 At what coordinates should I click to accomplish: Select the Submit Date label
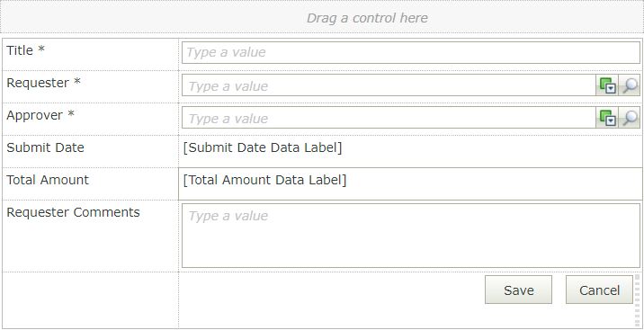tap(45, 147)
